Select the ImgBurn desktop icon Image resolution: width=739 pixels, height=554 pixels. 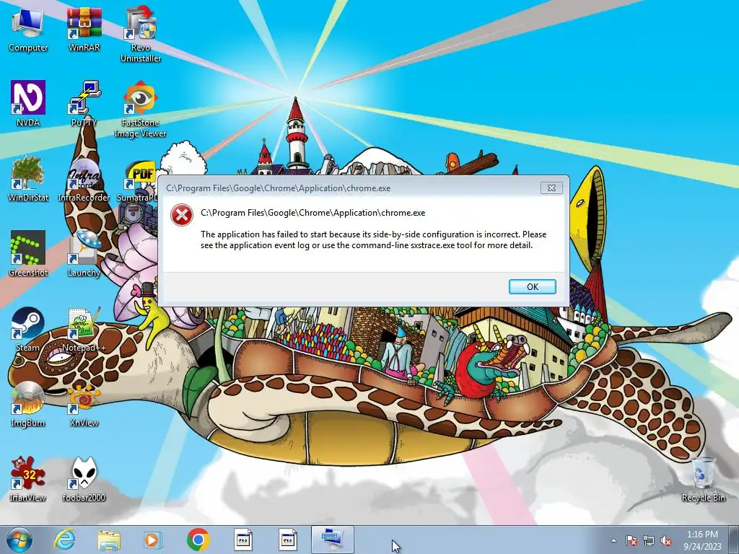coord(28,404)
